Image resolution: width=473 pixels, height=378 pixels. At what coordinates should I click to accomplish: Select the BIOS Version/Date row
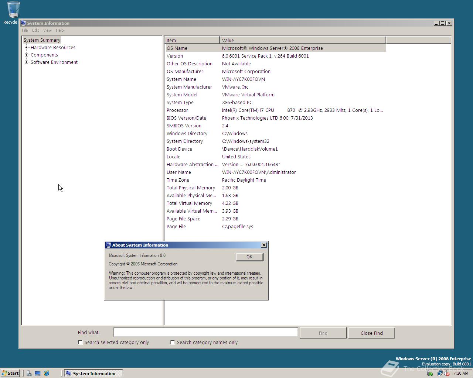point(275,118)
